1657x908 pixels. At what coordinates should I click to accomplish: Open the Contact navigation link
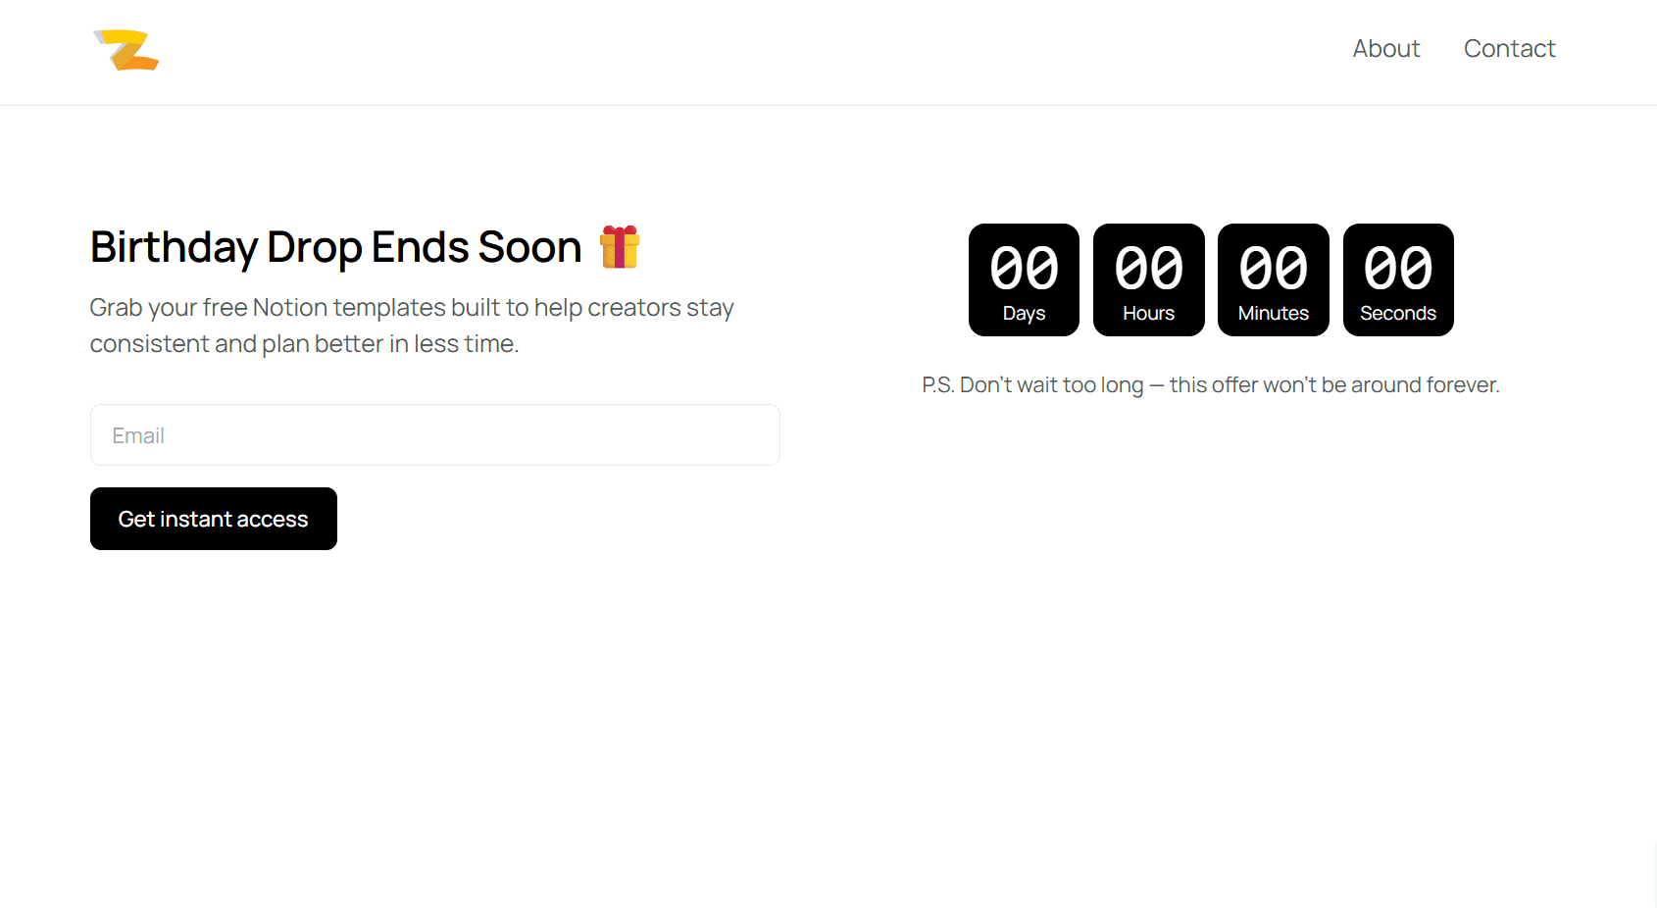click(1509, 48)
